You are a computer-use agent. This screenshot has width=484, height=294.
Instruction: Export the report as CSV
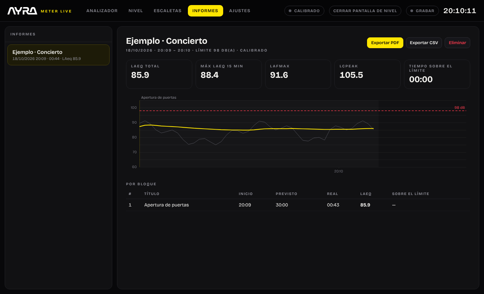[x=424, y=43]
